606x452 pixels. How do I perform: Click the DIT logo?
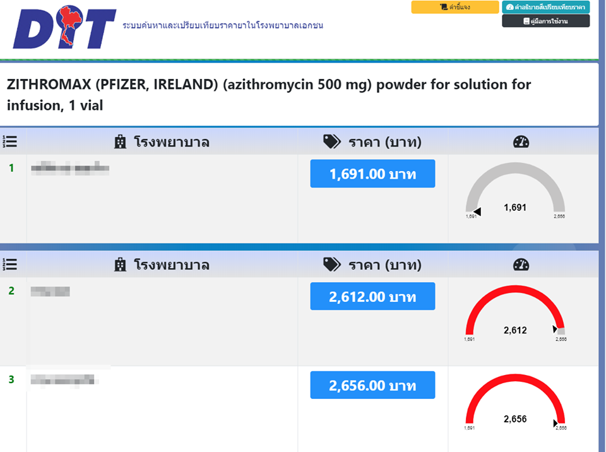[x=64, y=30]
